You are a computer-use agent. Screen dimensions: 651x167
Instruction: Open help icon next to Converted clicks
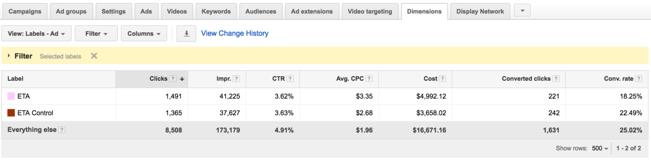pos(556,79)
